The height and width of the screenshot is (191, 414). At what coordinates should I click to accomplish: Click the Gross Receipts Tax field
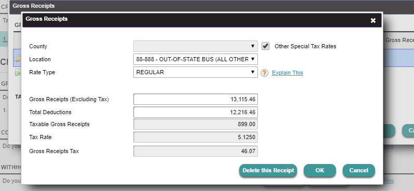click(x=196, y=151)
